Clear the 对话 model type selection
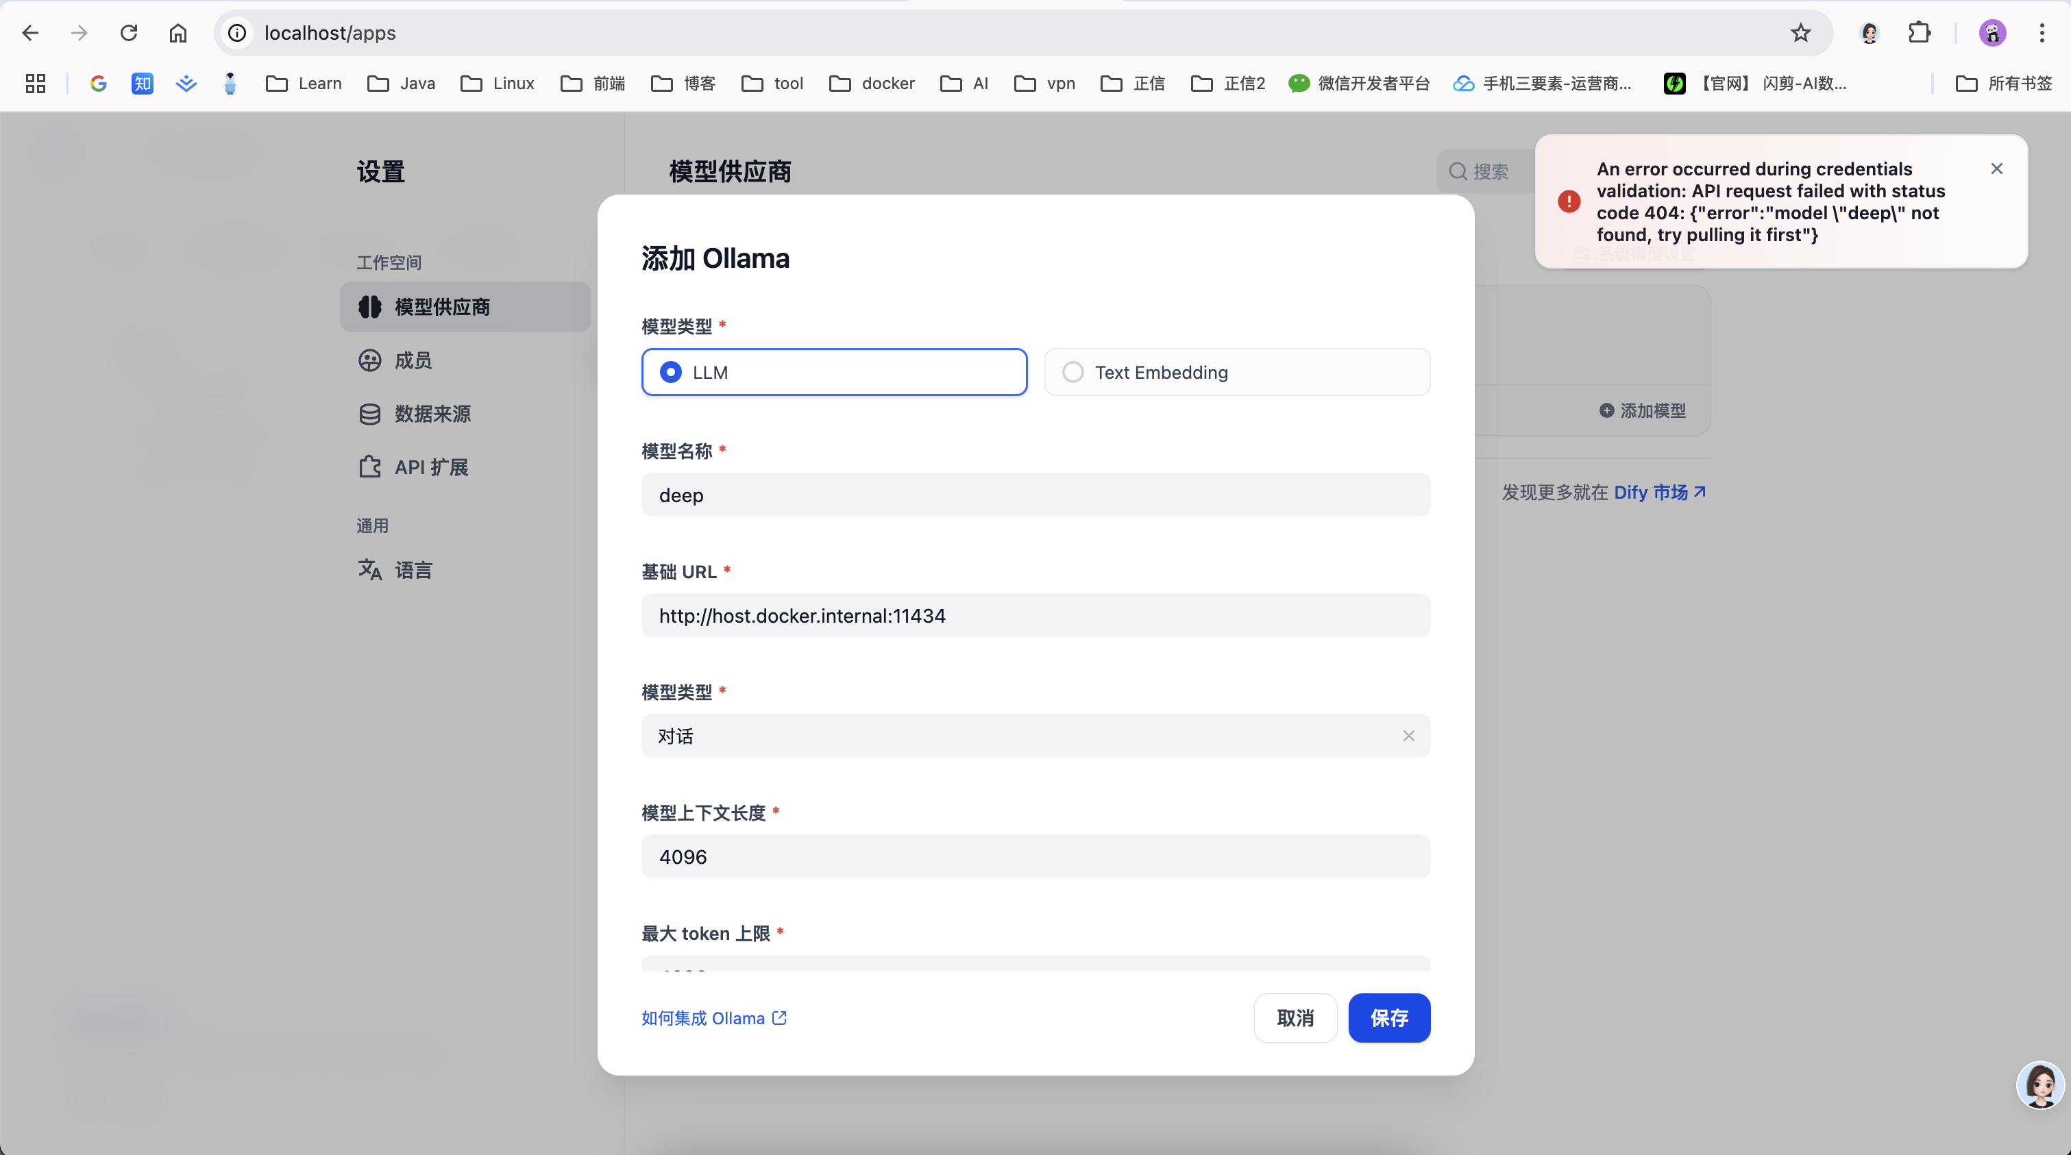This screenshot has height=1155, width=2071. click(x=1408, y=736)
